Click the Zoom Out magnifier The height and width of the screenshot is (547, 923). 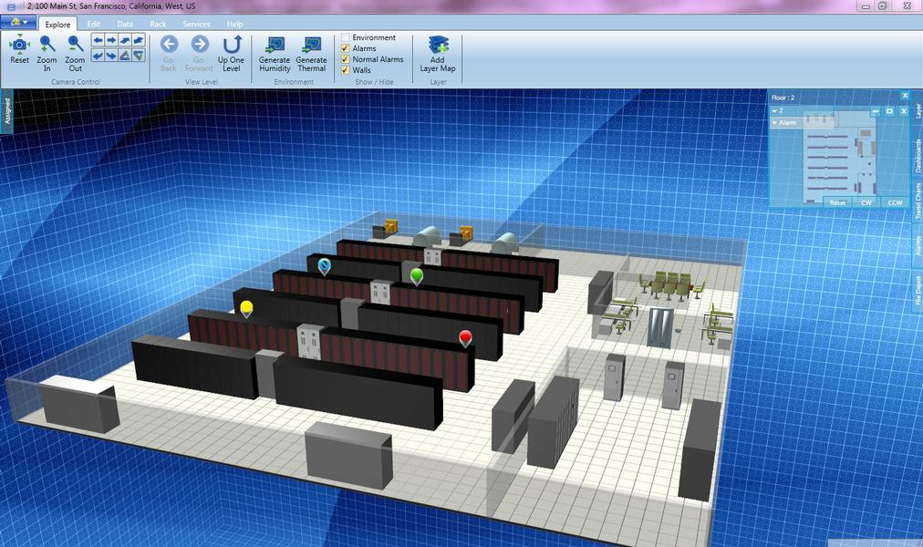click(75, 44)
